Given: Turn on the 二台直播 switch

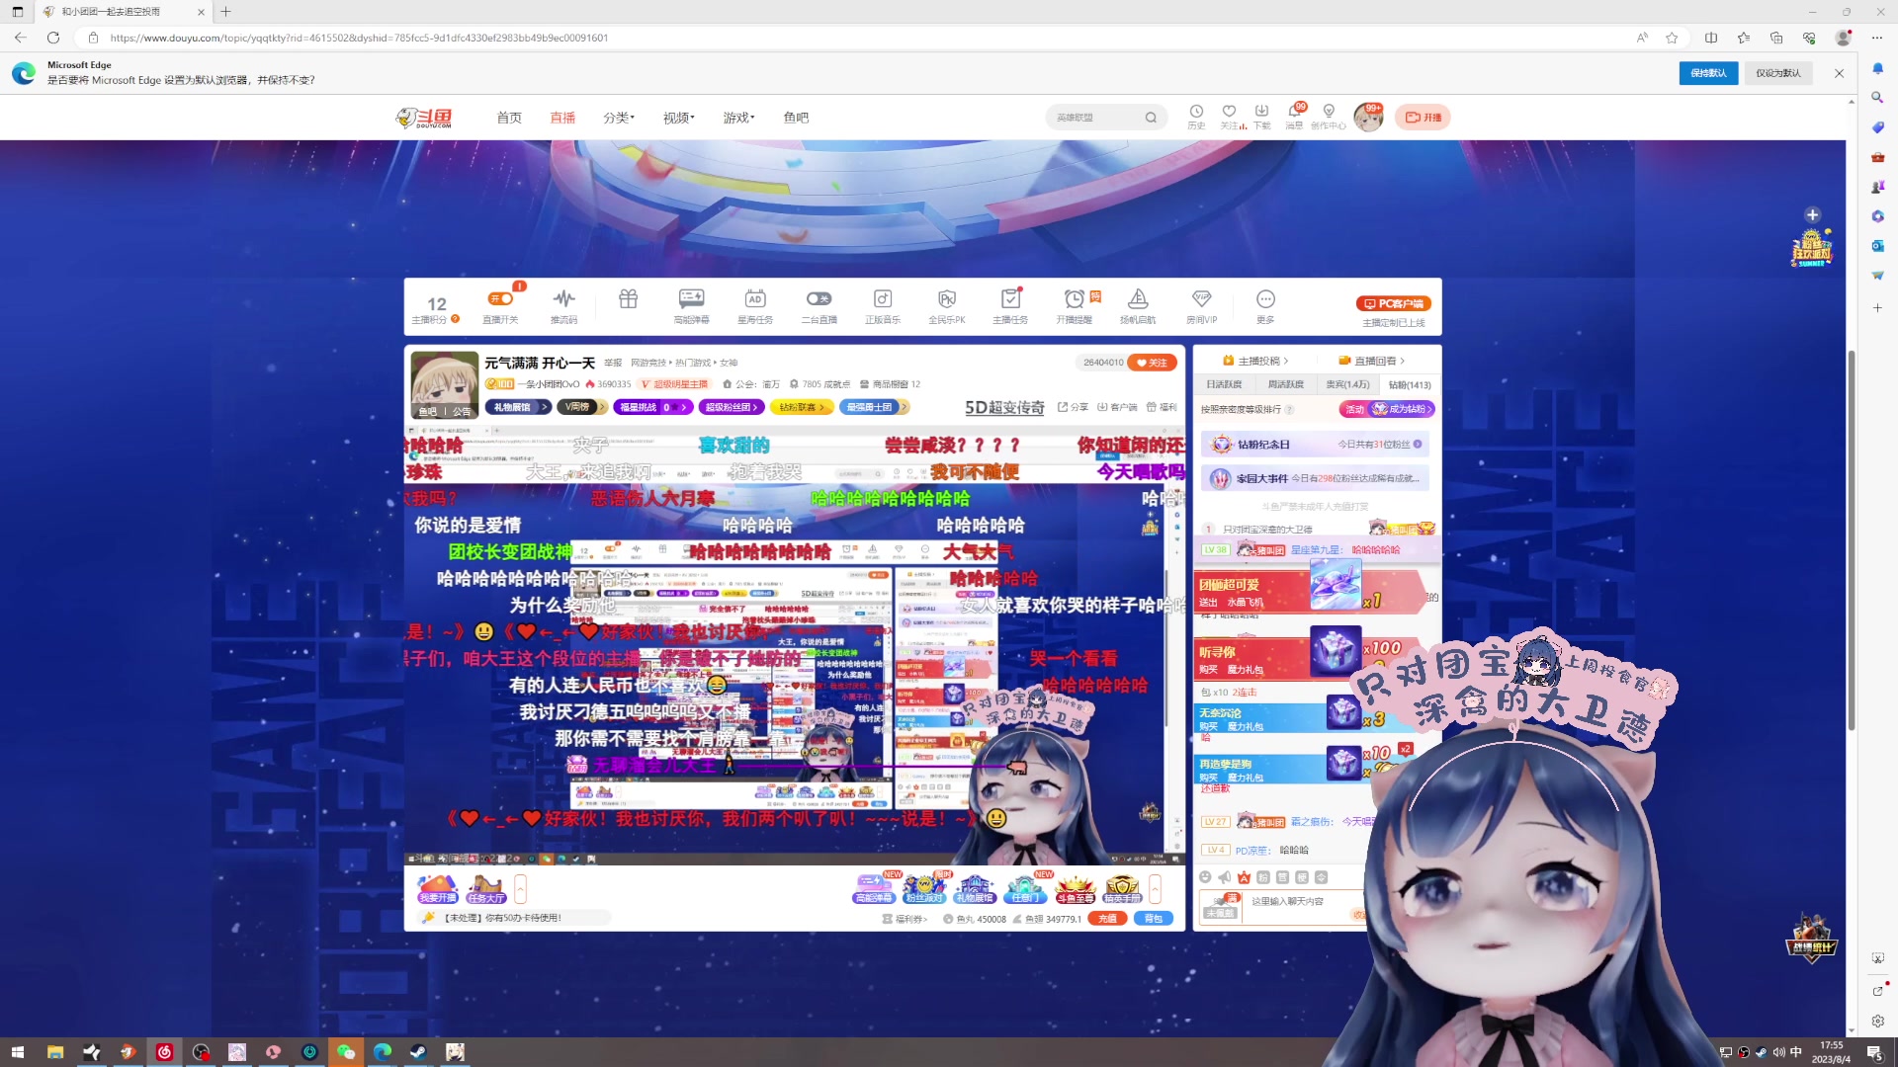Looking at the screenshot, I should (x=819, y=300).
